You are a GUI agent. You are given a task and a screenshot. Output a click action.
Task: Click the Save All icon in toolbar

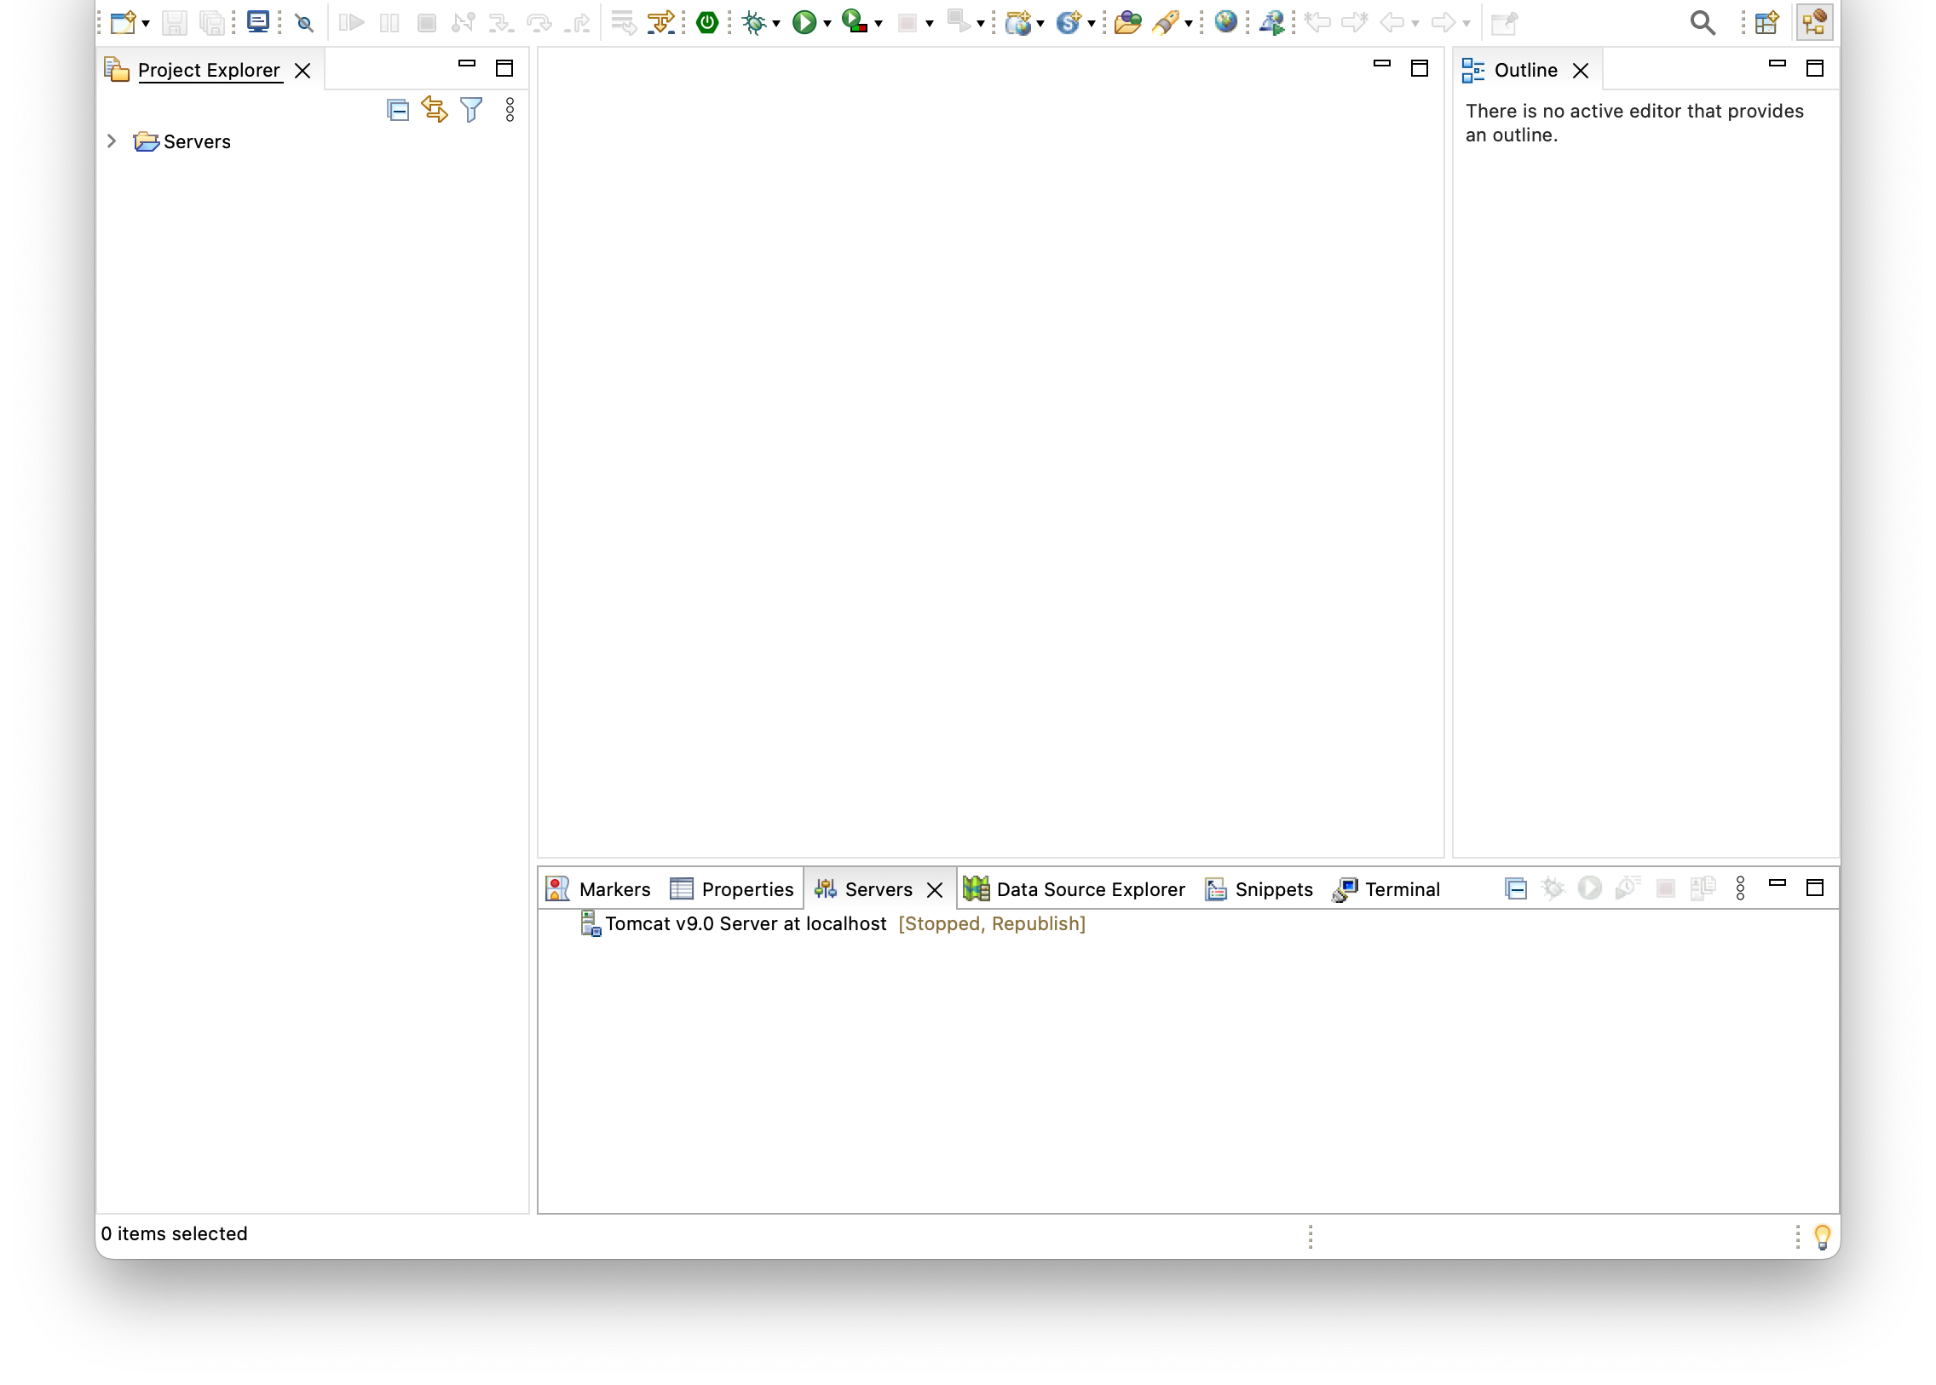point(211,22)
